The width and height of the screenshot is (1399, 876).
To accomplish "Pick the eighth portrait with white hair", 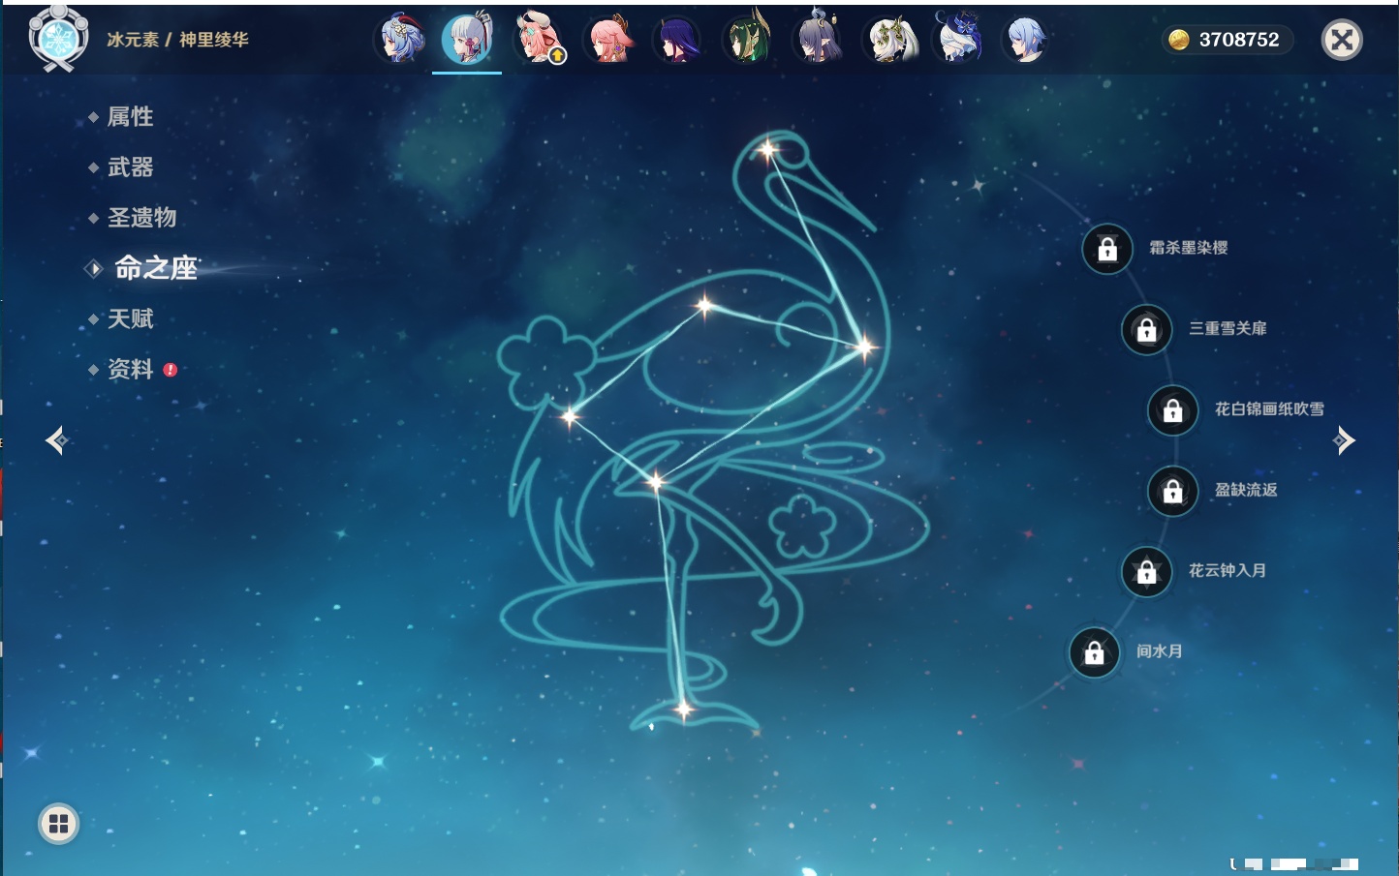I will [890, 40].
